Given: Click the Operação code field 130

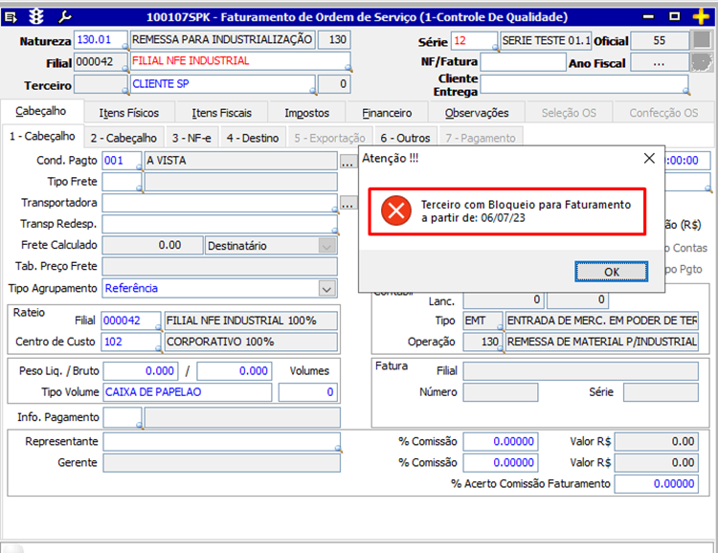Looking at the screenshot, I should pyautogui.click(x=482, y=342).
